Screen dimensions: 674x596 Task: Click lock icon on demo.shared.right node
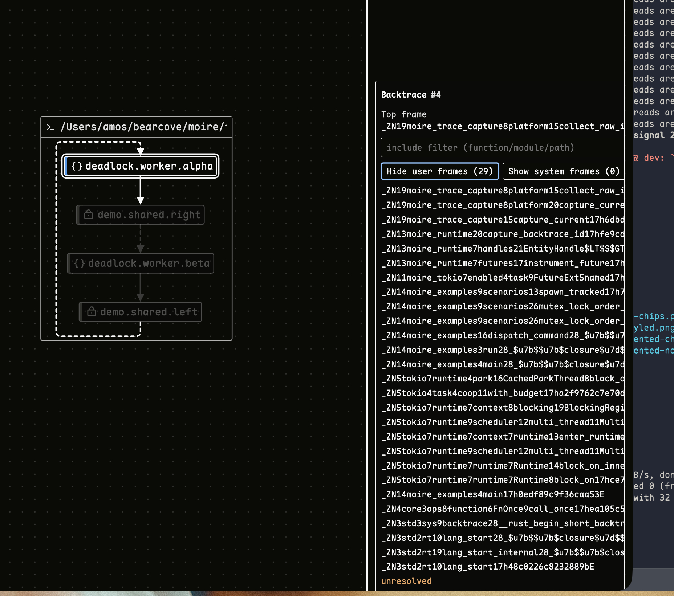click(88, 215)
